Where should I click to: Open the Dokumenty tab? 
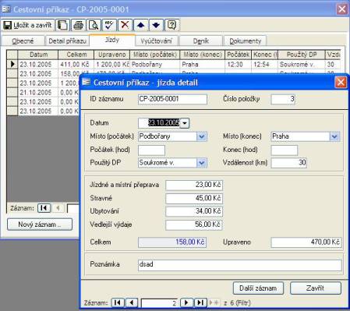(246, 41)
